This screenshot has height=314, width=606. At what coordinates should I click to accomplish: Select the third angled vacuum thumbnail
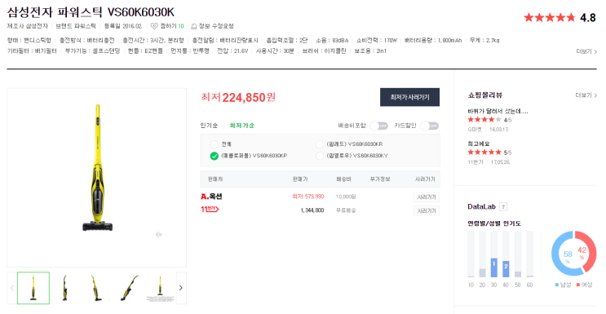tap(96, 288)
